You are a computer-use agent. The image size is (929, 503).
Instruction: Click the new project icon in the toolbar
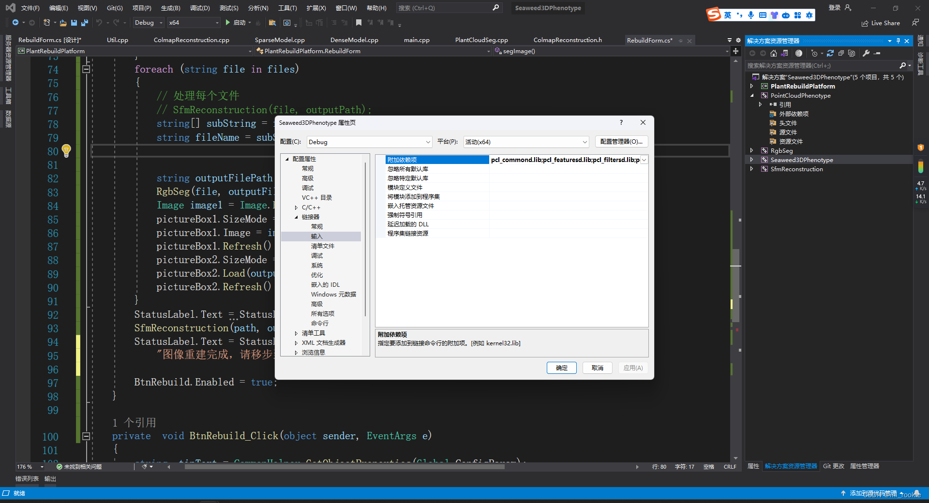[x=46, y=23]
